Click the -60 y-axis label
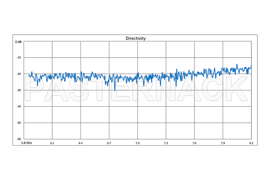 pyautogui.click(x=19, y=139)
